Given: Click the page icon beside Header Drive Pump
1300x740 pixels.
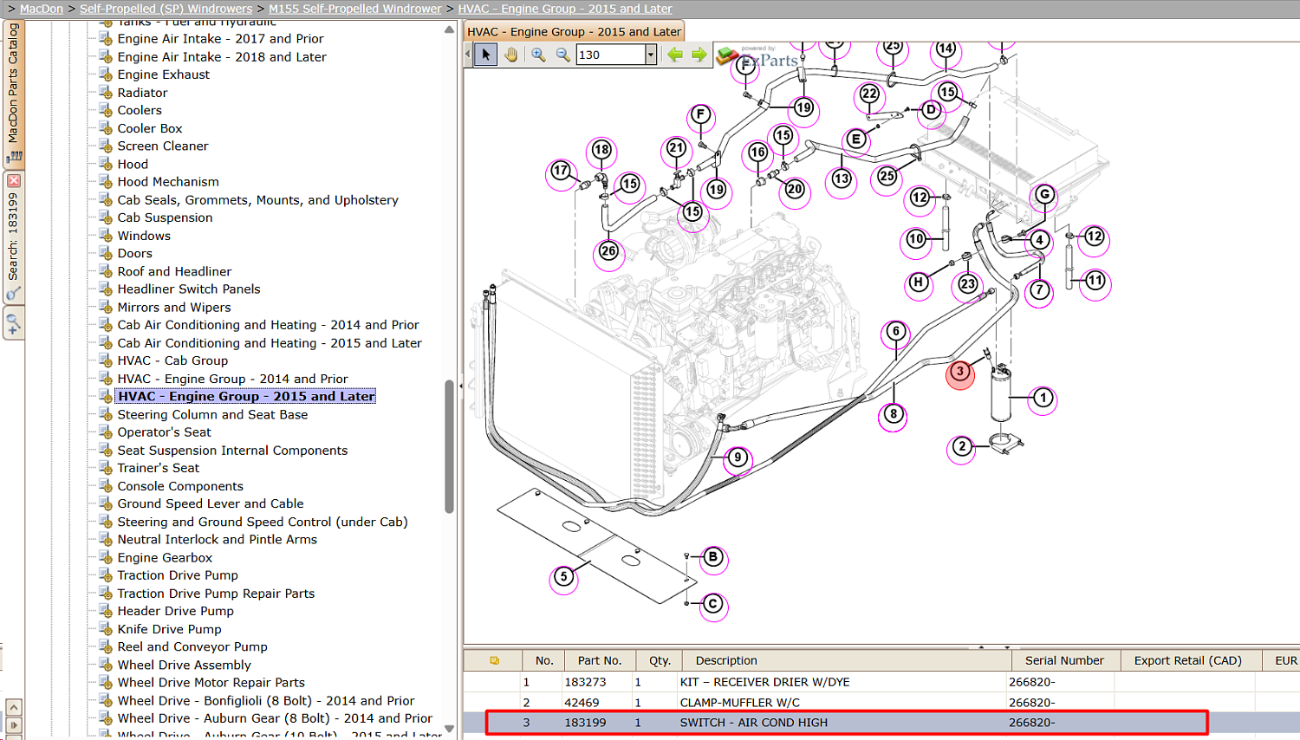Looking at the screenshot, I should tap(106, 610).
